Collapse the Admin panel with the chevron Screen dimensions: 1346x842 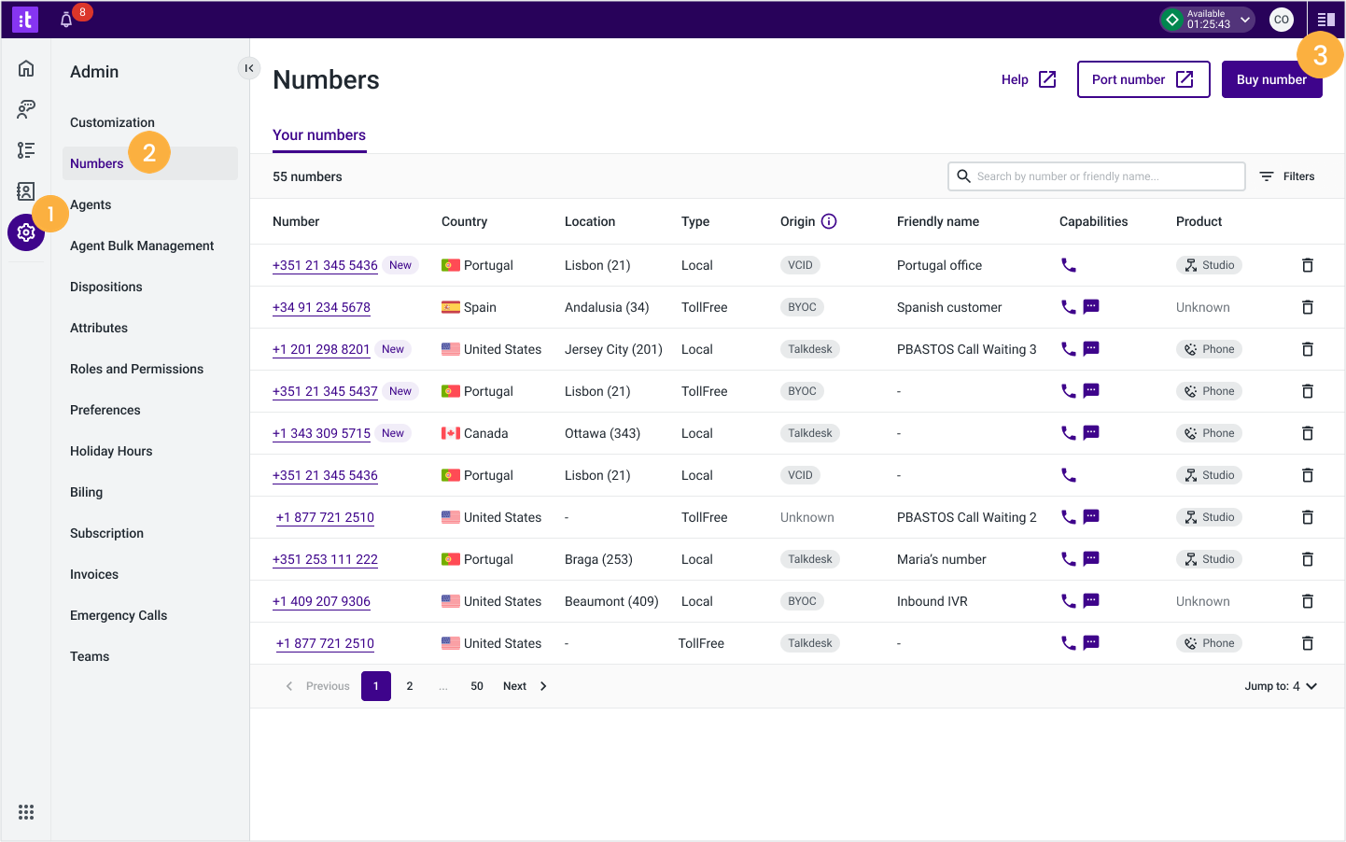[x=248, y=68]
